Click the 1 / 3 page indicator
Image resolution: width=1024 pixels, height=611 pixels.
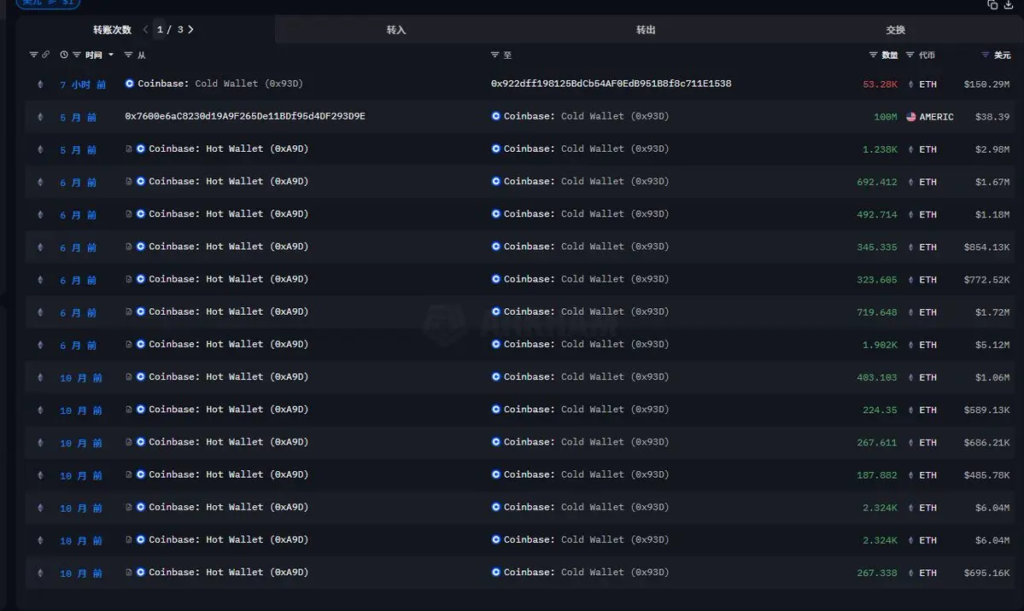(170, 29)
